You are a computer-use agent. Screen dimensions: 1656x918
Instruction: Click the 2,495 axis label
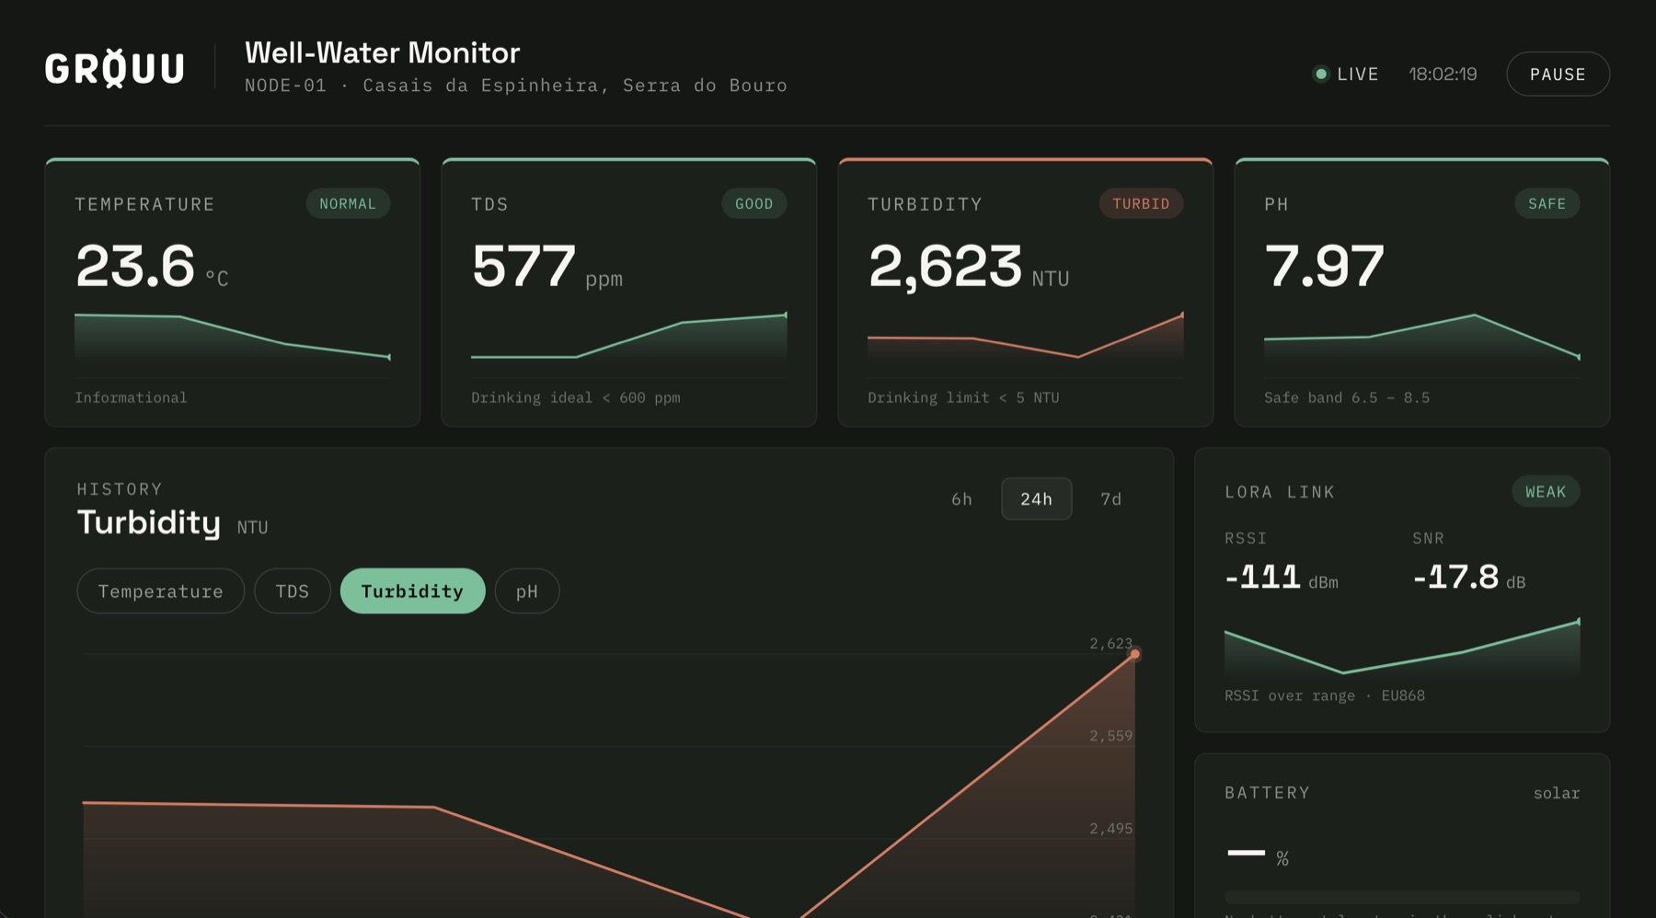(1111, 829)
